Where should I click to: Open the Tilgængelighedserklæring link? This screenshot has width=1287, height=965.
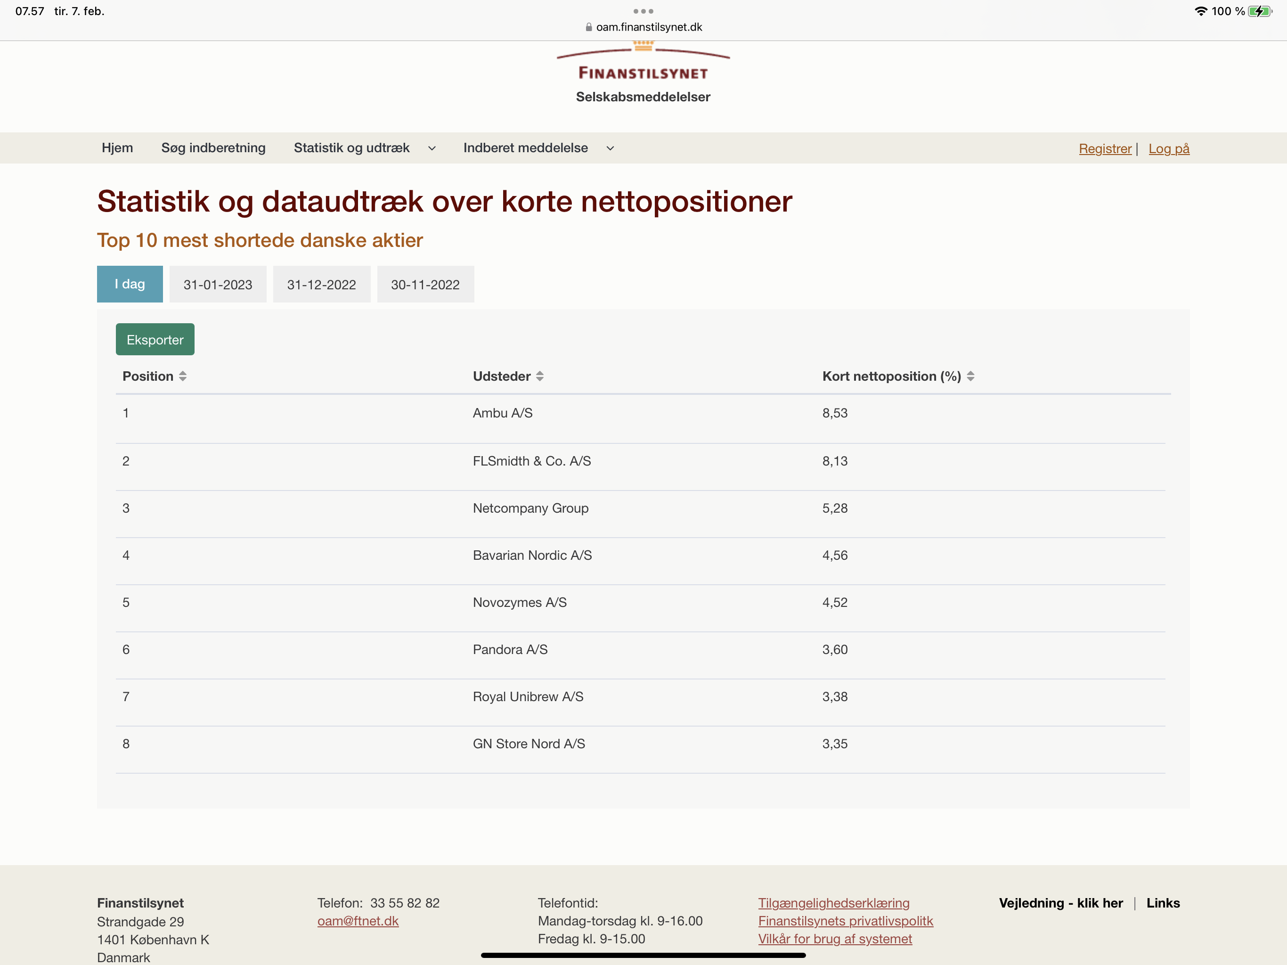[x=834, y=903]
